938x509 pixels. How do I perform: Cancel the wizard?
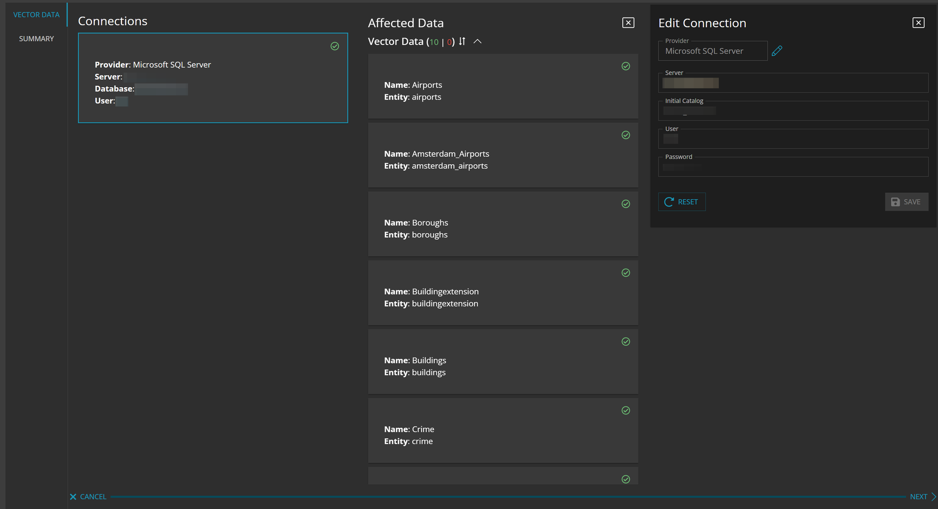point(88,496)
